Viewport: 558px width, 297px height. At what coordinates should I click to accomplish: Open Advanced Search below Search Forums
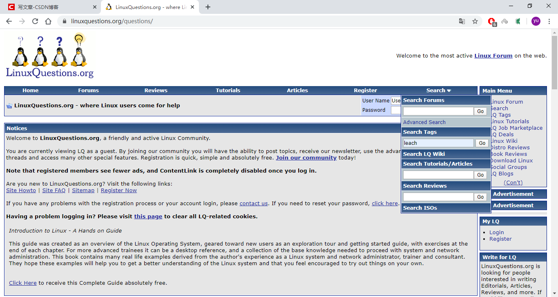[424, 122]
